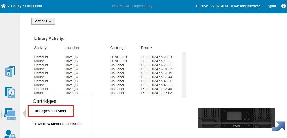Click the header date 27.02.2024
The height and width of the screenshot is (138, 287).
[x=219, y=6]
